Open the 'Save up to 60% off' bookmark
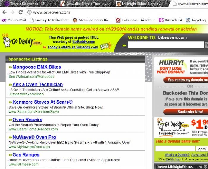The width and height of the screenshot is (208, 169). coord(50,20)
